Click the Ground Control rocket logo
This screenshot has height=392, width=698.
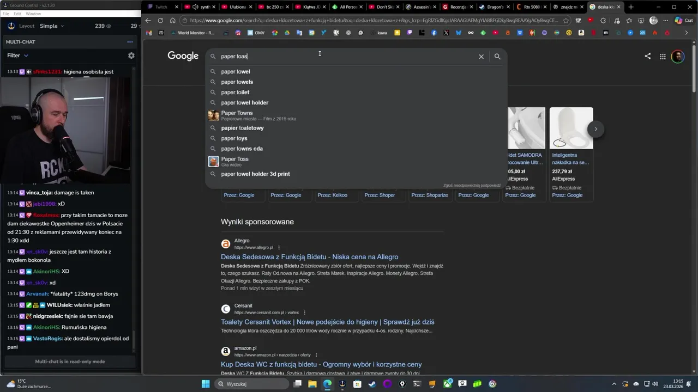[11, 26]
